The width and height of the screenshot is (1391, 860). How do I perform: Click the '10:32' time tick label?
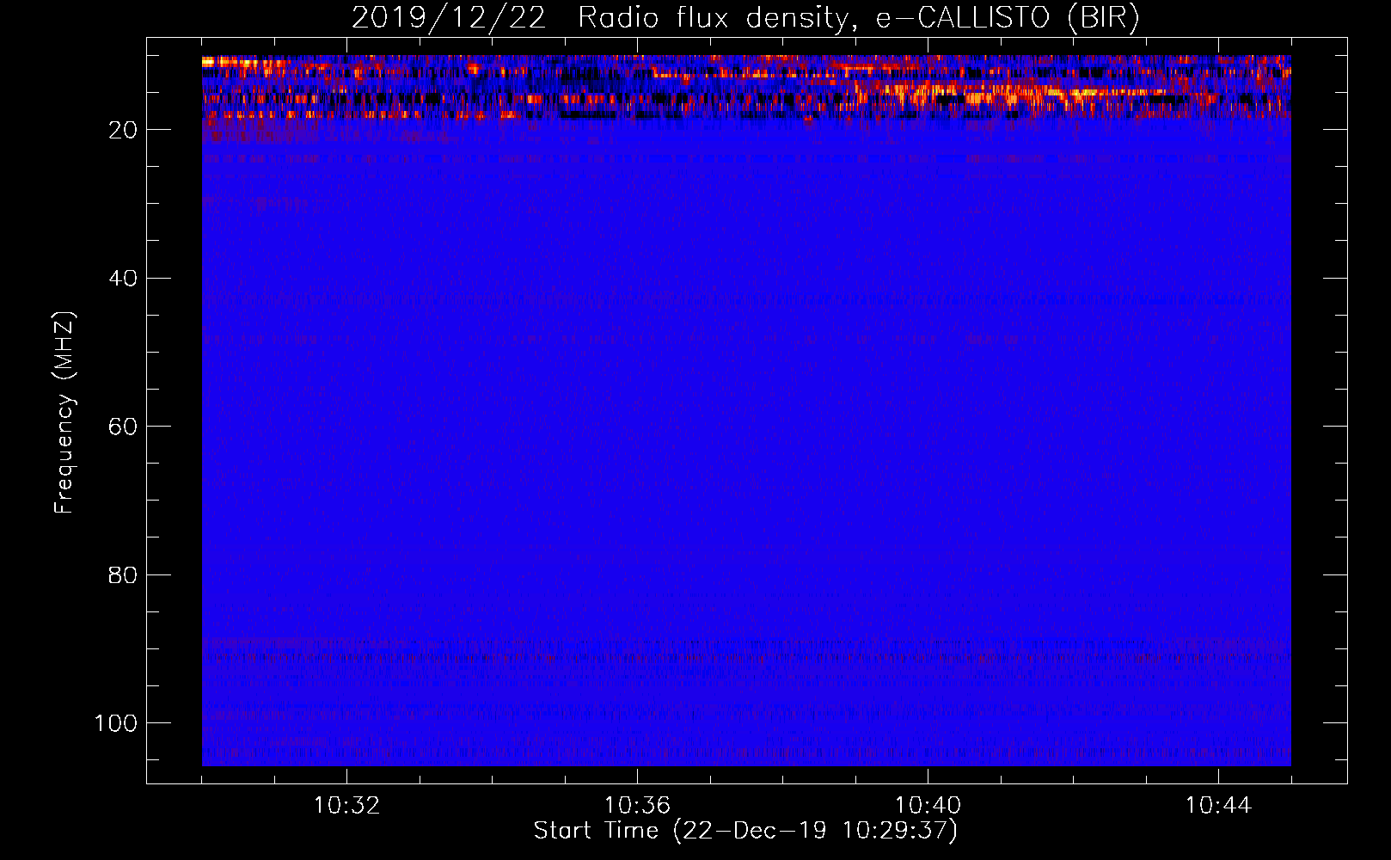pyautogui.click(x=346, y=806)
